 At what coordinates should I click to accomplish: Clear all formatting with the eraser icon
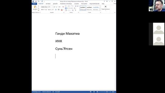click(63, 7)
